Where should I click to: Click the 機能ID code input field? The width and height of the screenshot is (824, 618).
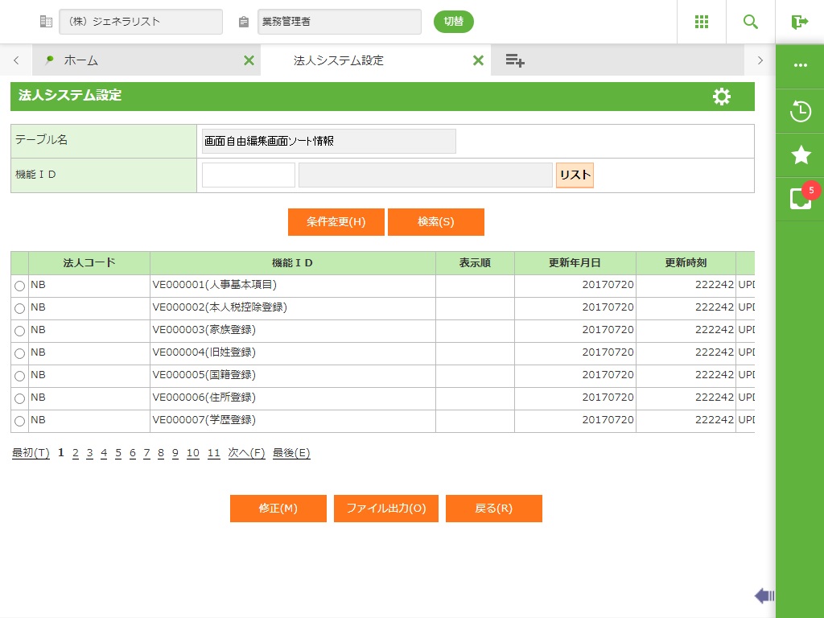click(249, 175)
